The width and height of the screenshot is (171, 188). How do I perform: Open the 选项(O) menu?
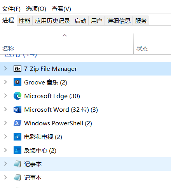[x=36, y=9]
